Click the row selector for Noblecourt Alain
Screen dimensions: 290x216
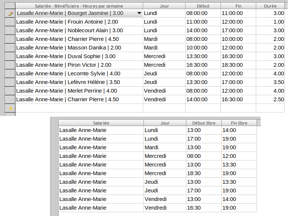click(10, 30)
